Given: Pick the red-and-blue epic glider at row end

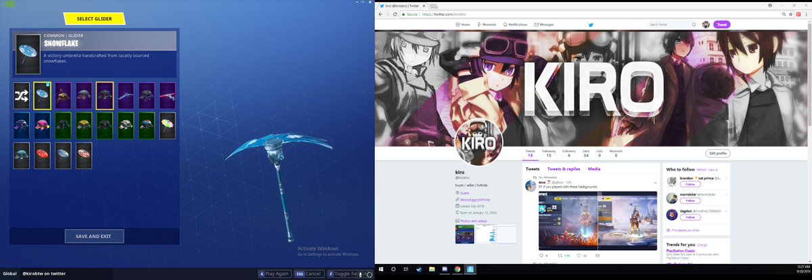Looking at the screenshot, I should click(168, 96).
